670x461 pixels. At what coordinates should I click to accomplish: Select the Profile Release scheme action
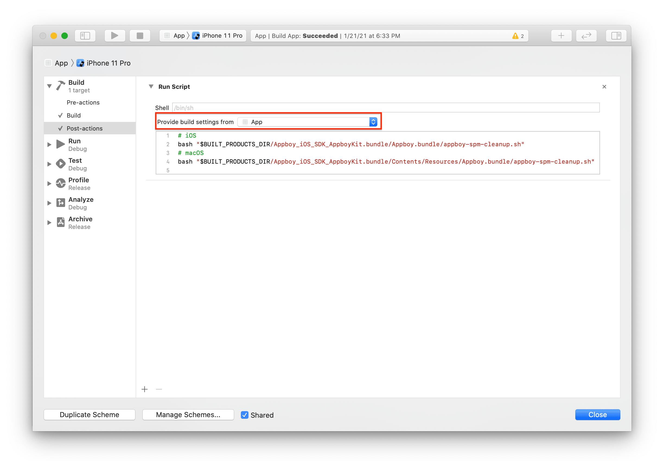point(79,183)
